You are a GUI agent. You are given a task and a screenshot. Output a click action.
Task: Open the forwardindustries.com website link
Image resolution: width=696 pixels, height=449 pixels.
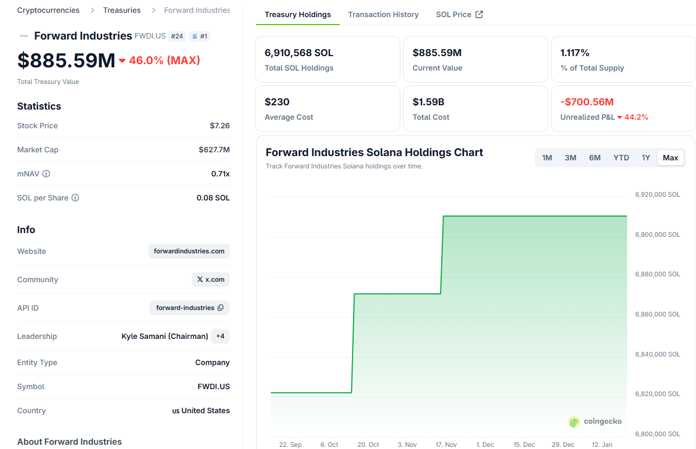point(189,251)
